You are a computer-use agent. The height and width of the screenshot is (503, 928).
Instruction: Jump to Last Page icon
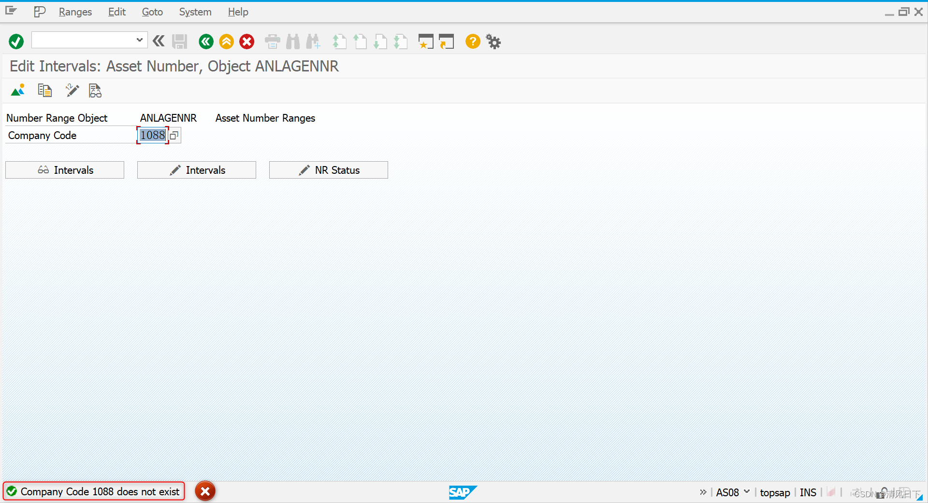[401, 42]
